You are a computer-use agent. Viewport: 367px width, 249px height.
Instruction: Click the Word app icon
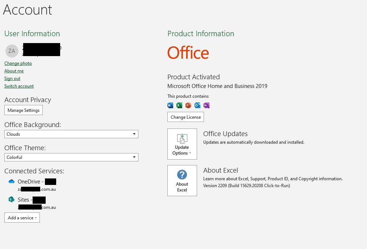[170, 105]
